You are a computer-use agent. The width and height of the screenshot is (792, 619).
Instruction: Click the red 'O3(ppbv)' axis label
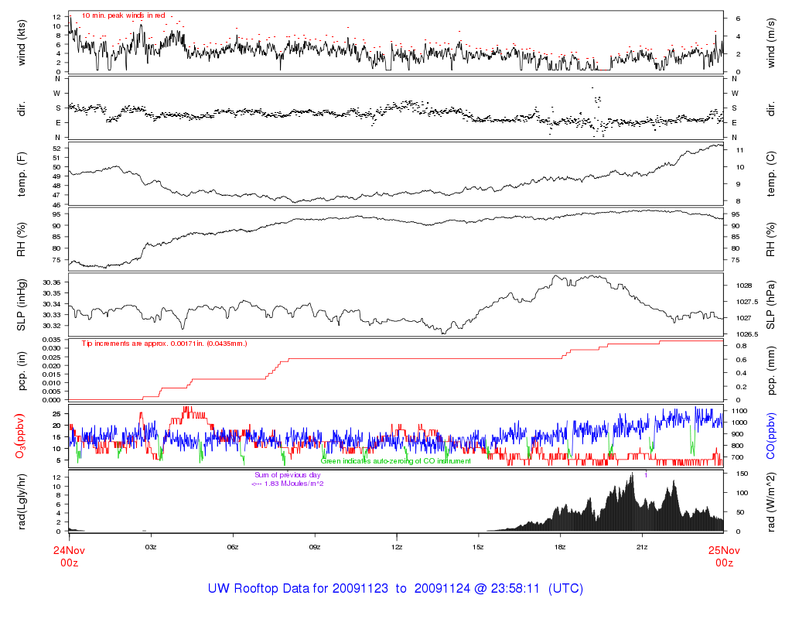click(21, 436)
